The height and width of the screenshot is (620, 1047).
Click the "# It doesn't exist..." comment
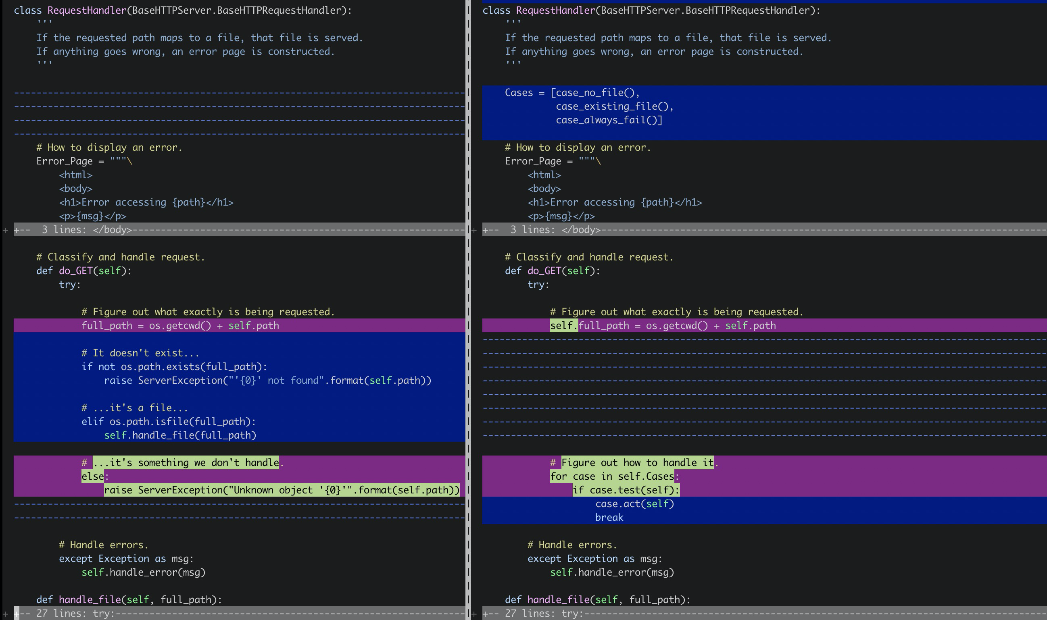point(140,353)
